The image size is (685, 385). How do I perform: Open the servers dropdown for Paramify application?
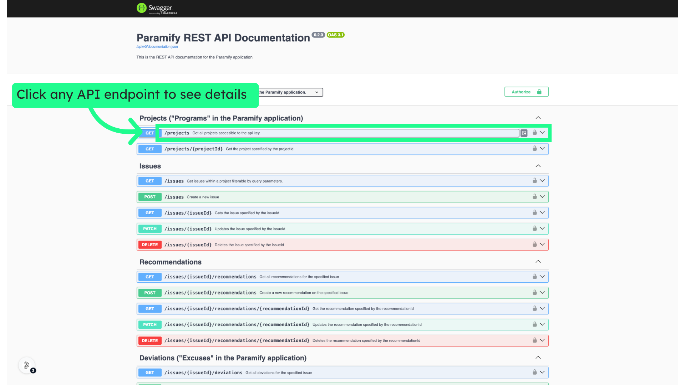[290, 92]
